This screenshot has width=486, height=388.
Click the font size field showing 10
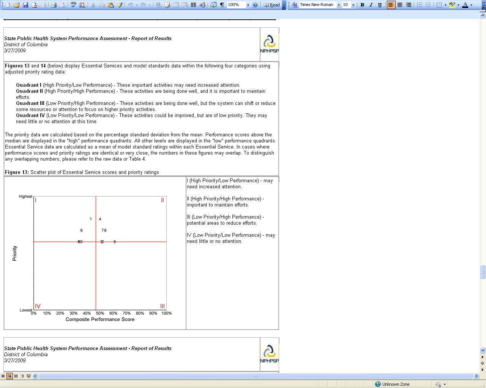(x=346, y=5)
